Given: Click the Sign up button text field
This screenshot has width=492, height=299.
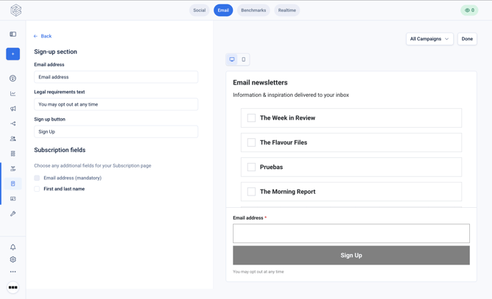Looking at the screenshot, I should pyautogui.click(x=116, y=132).
